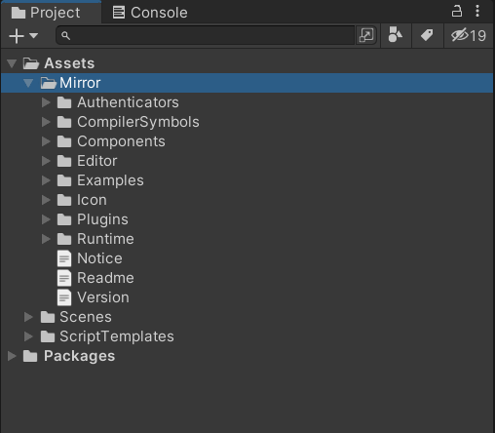Expand the Packages folder arrow
495x433 pixels.
[x=12, y=356]
